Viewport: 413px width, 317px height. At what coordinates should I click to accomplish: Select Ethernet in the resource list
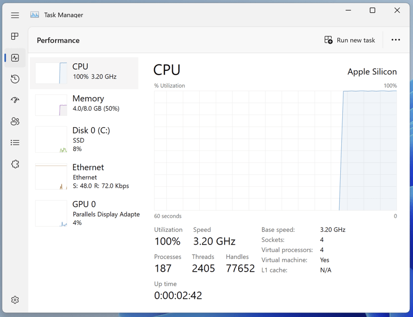tap(84, 176)
